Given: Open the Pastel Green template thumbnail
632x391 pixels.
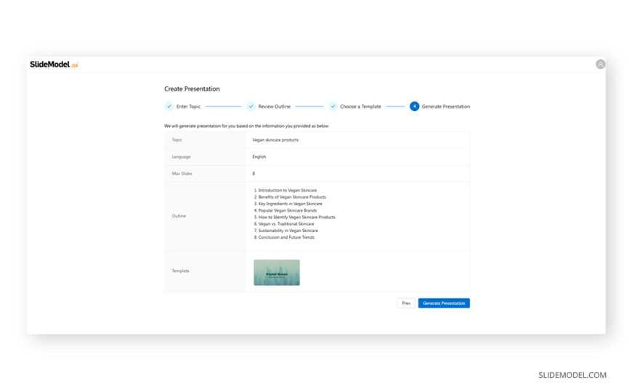Looking at the screenshot, I should pos(277,273).
